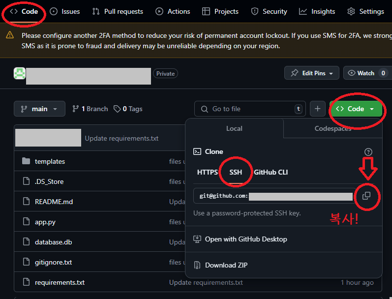Click the Clone terminal icon
392x299 pixels.
click(x=197, y=151)
